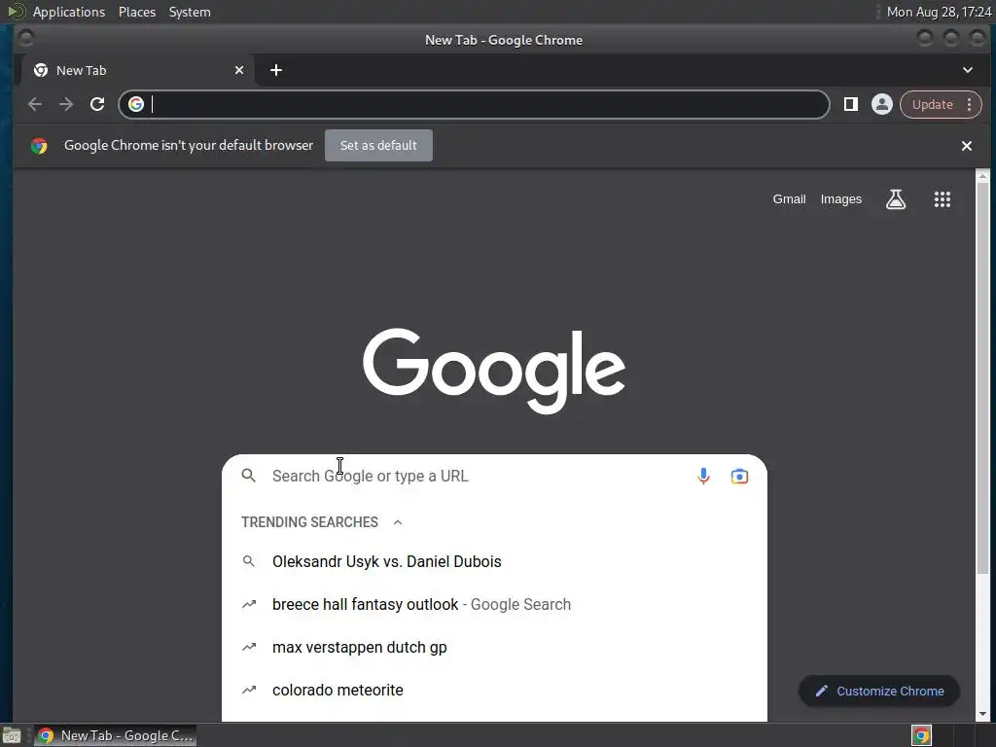Click the magnifier icon in search box
Image resolution: width=996 pixels, height=747 pixels.
248,476
